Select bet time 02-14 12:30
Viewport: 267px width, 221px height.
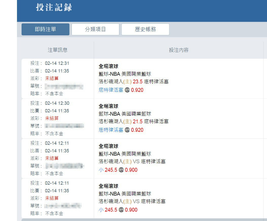coord(57,103)
